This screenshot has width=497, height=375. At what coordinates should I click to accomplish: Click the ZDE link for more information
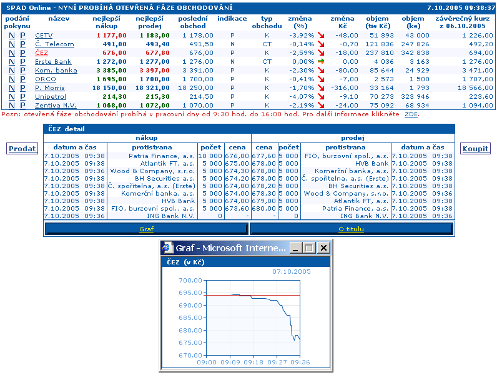tap(411, 114)
